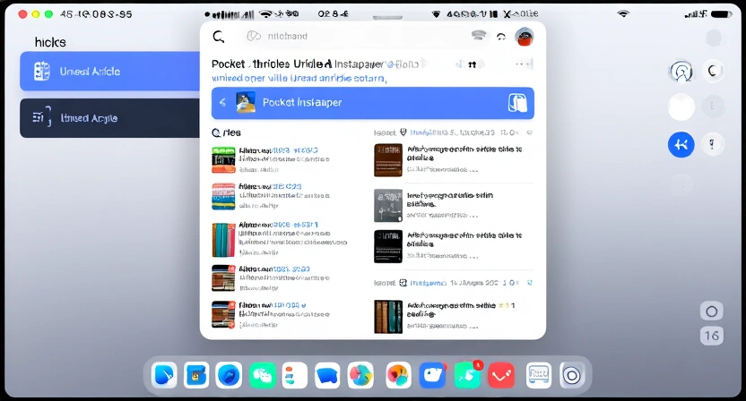Screen dimensions: 746x401
Task: Click the blue round arrows button on the right panel
Action: 681,144
